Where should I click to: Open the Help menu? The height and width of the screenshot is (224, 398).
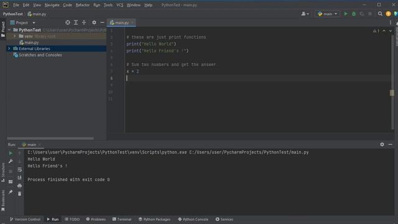[148, 5]
